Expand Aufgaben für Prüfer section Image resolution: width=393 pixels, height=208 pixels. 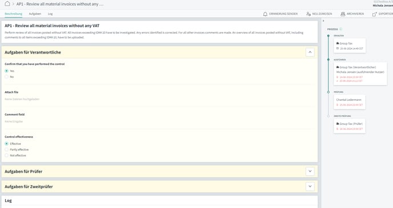[x=310, y=172]
